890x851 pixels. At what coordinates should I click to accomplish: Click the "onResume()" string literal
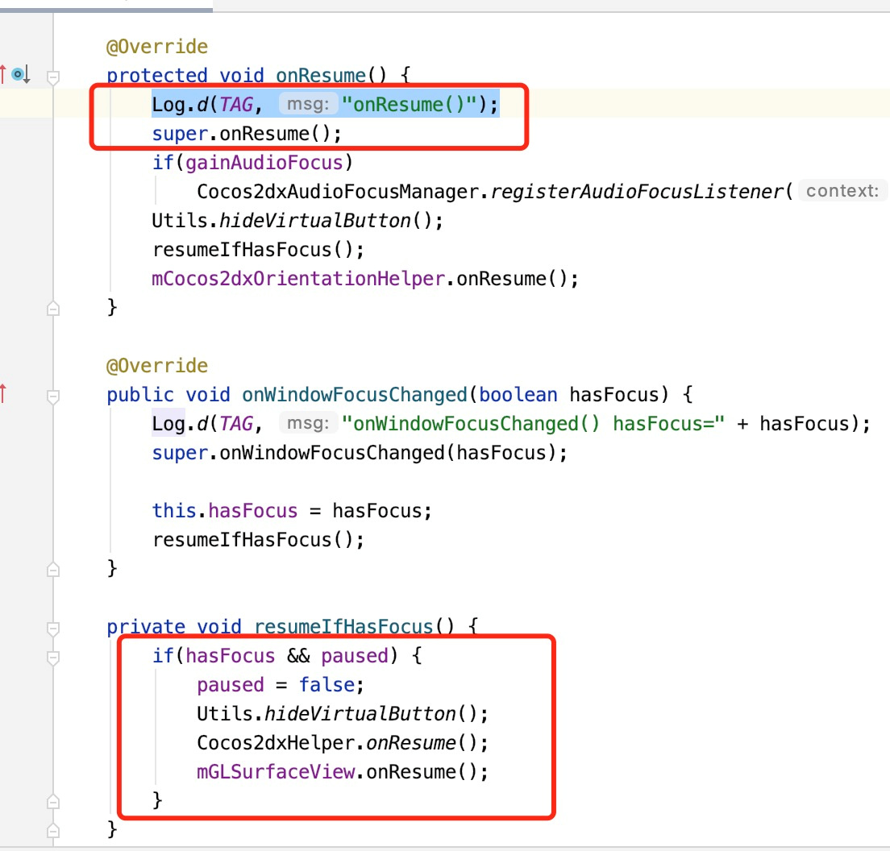[410, 105]
